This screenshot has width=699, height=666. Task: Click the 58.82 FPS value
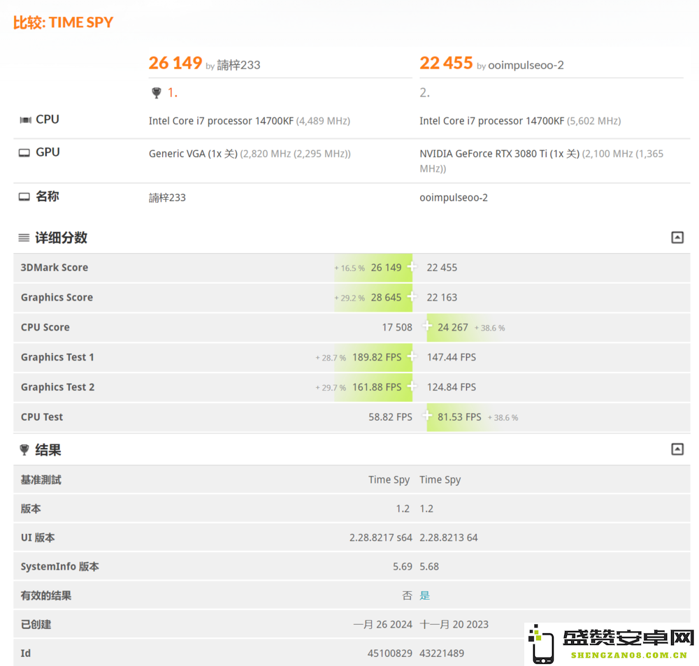(390, 417)
